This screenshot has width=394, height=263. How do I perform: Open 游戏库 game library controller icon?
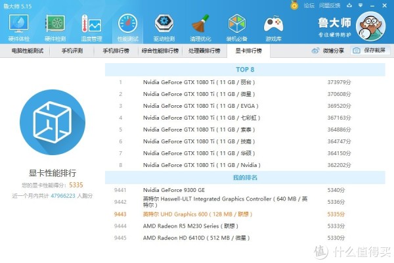pos(273,27)
